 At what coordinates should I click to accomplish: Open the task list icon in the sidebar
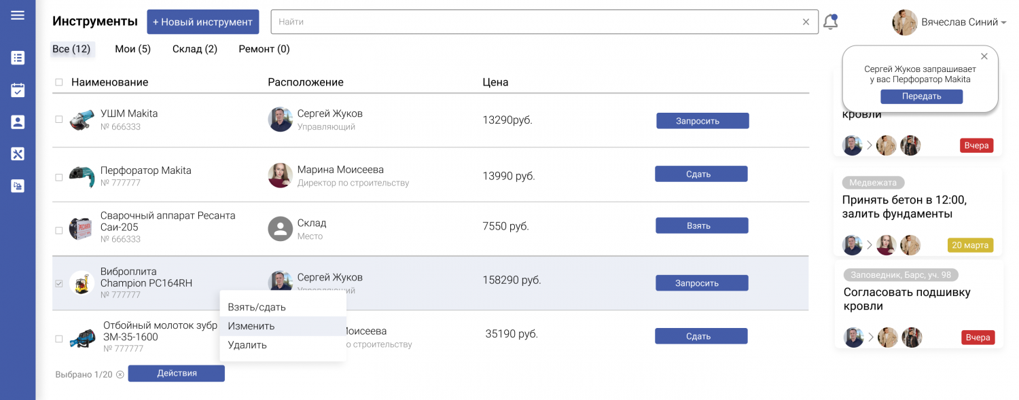tap(18, 58)
